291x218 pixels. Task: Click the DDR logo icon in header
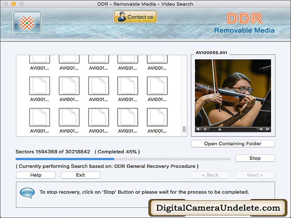[27, 23]
